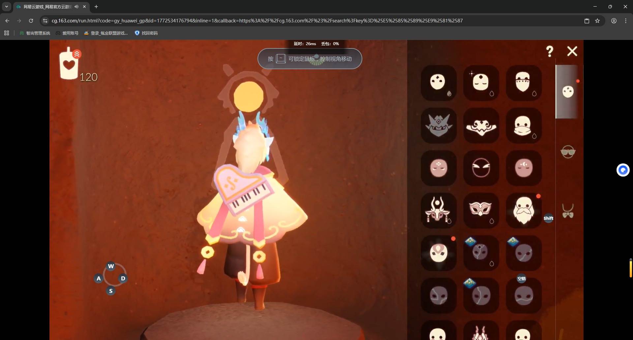Choose the cracked dark mask with droplet
This screenshot has width=633, height=340.
coord(481,253)
